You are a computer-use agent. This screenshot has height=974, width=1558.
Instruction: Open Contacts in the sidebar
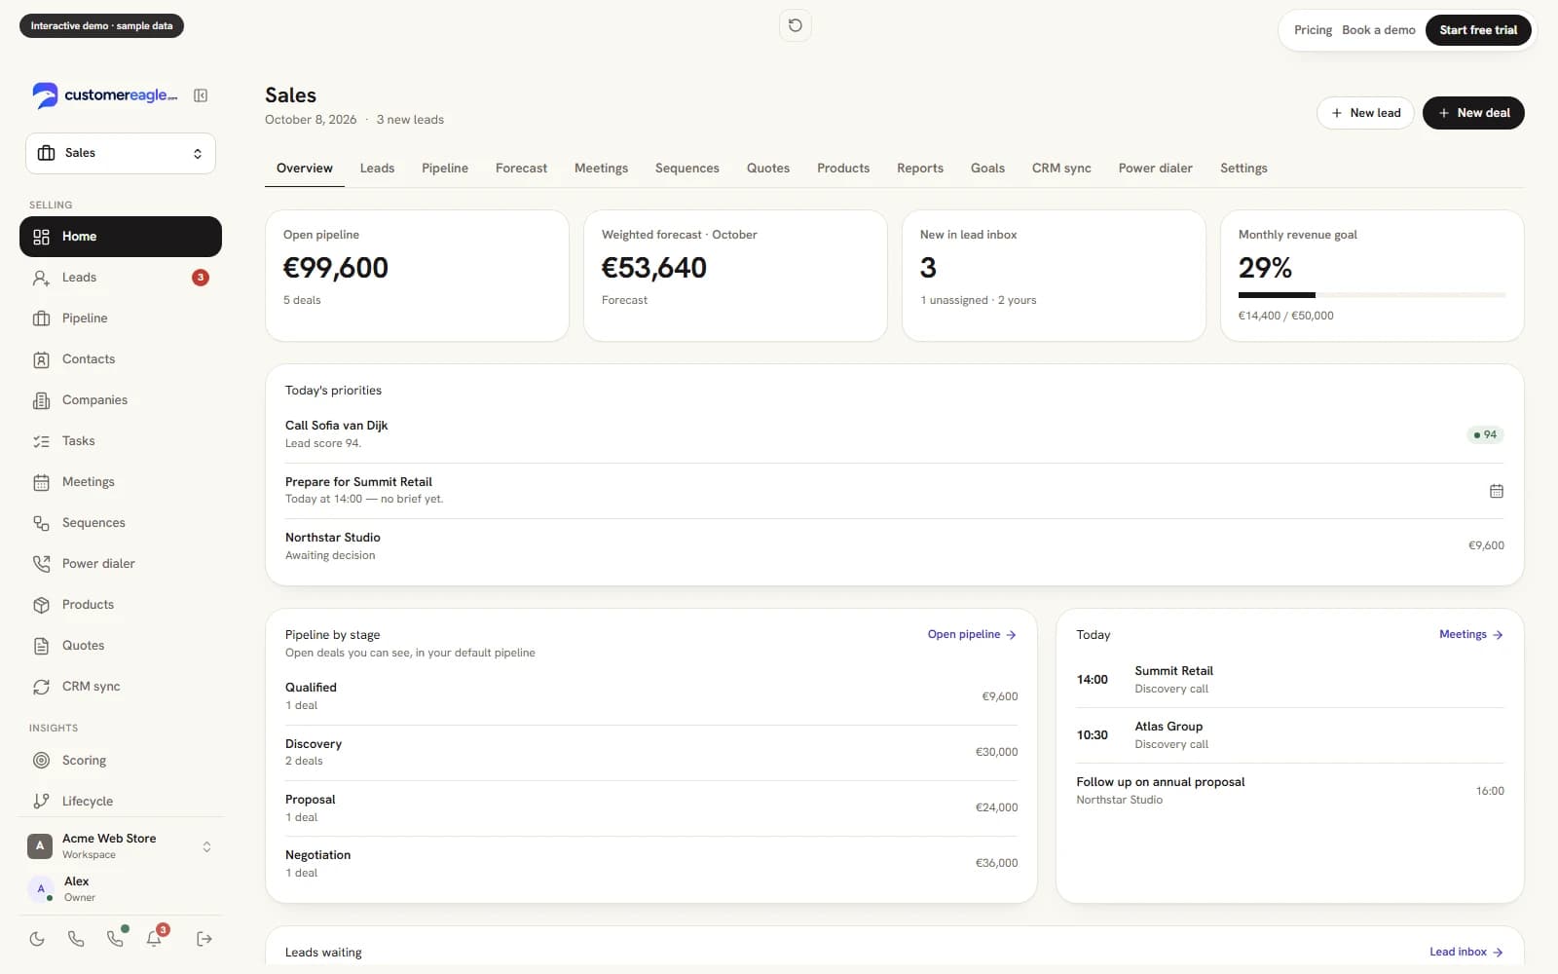click(x=121, y=359)
